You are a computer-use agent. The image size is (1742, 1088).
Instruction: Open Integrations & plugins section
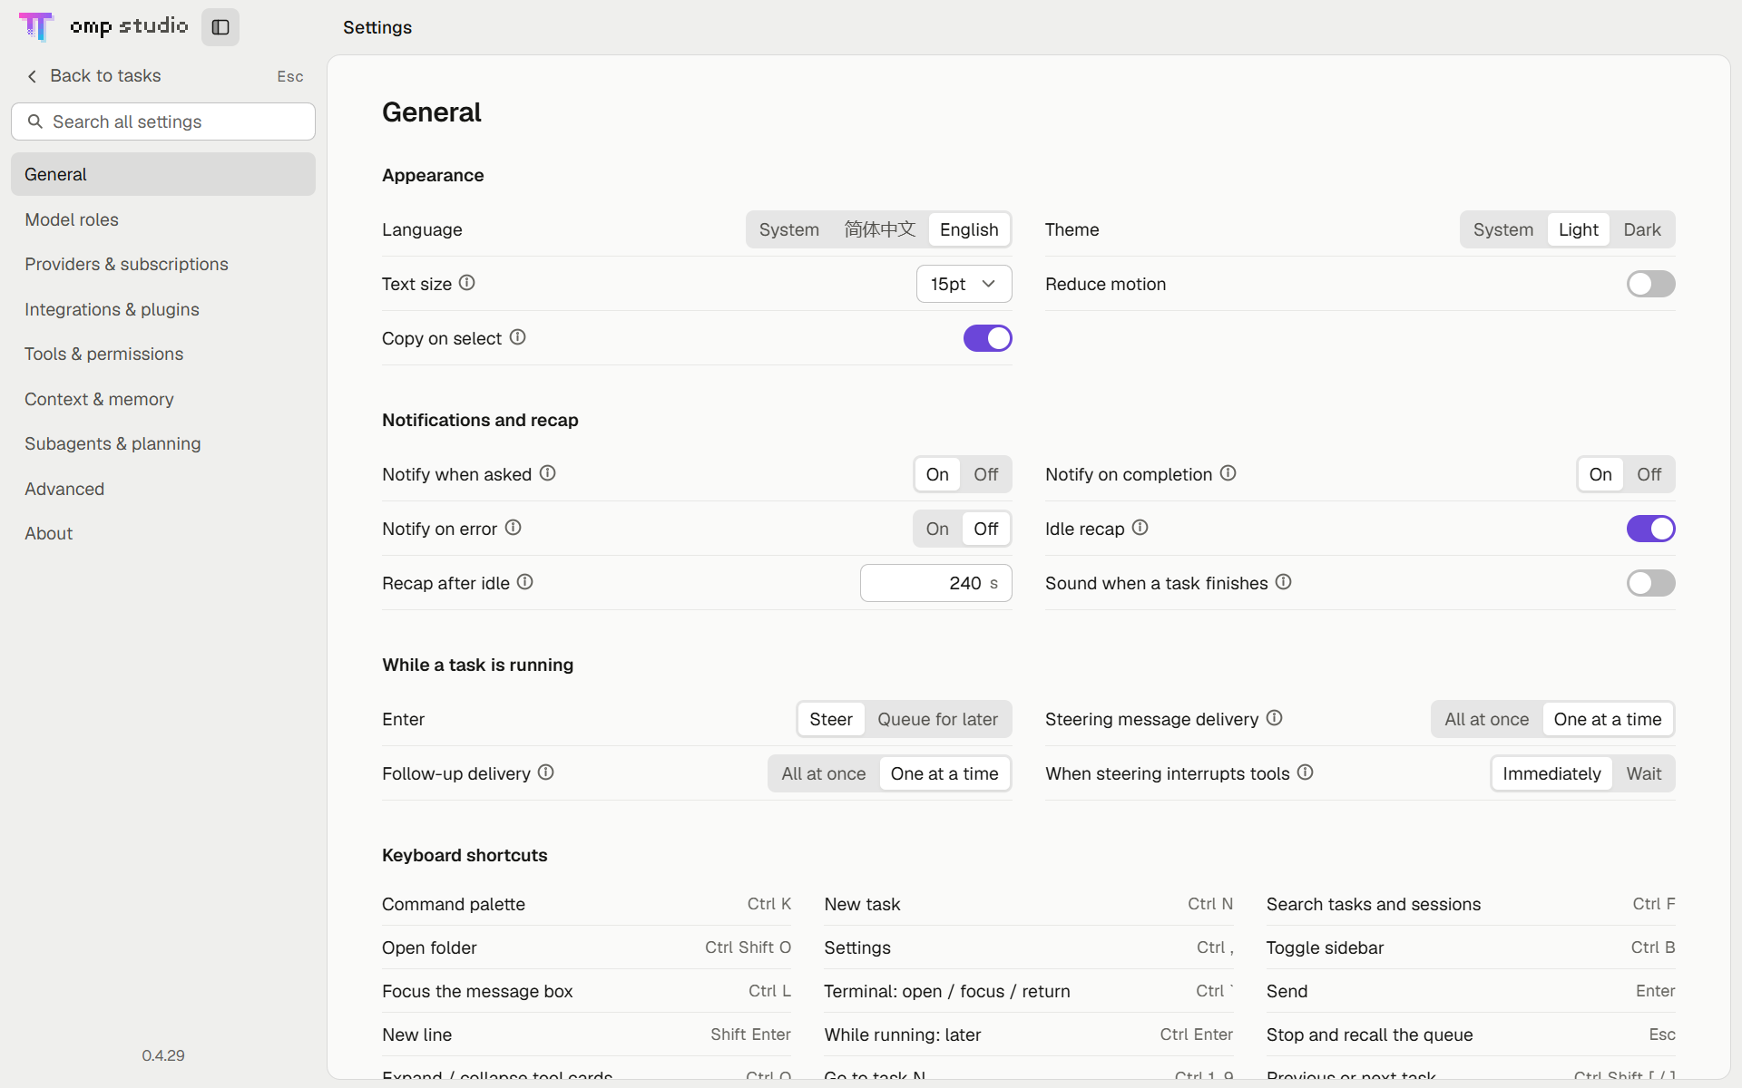click(x=163, y=309)
